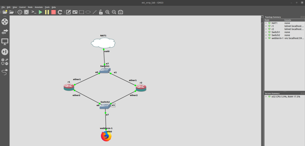
Task: Click the zoom in magnifier icon
Action: (107, 12)
